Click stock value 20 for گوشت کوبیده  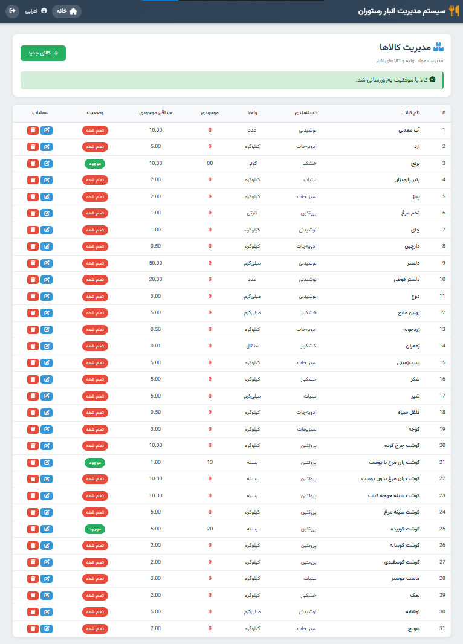(210, 529)
